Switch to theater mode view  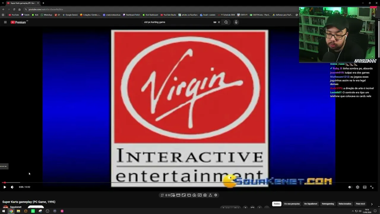pyautogui.click(x=365, y=187)
